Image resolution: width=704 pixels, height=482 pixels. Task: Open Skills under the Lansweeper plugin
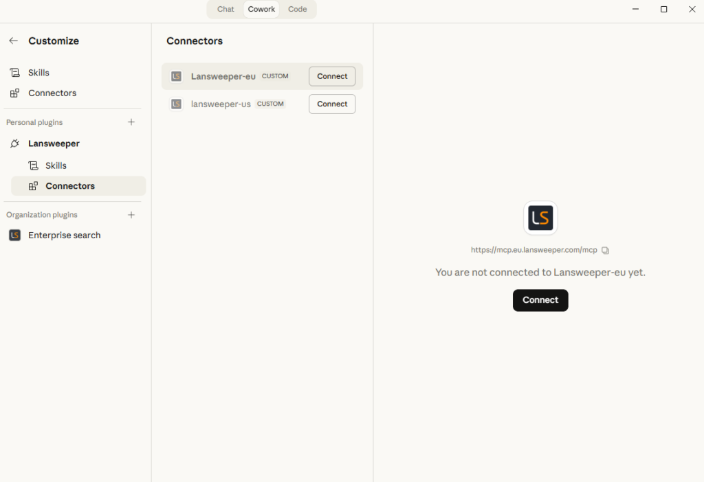pyautogui.click(x=78, y=165)
